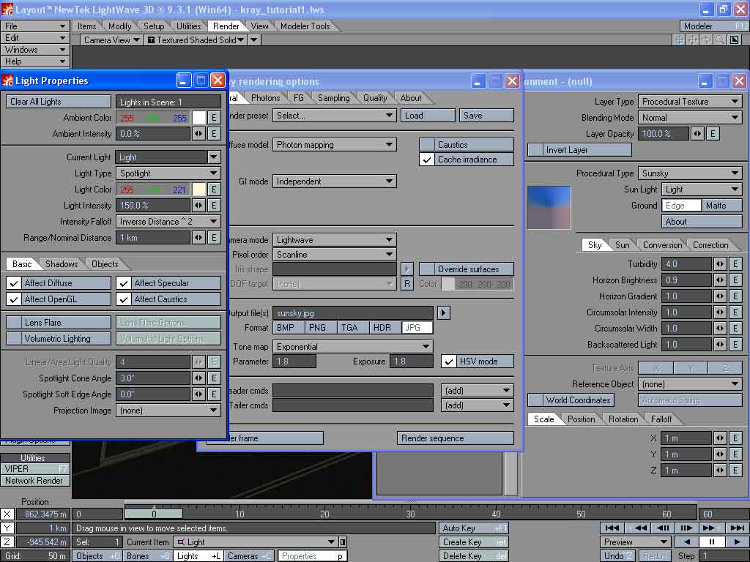Toggle the viewport maximize icon

tap(735, 40)
